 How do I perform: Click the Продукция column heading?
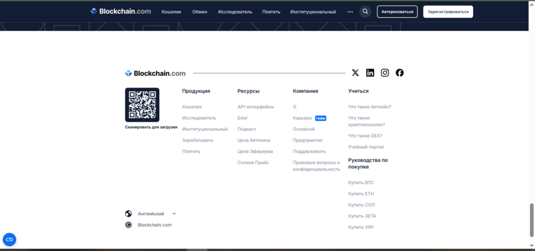coord(196,91)
